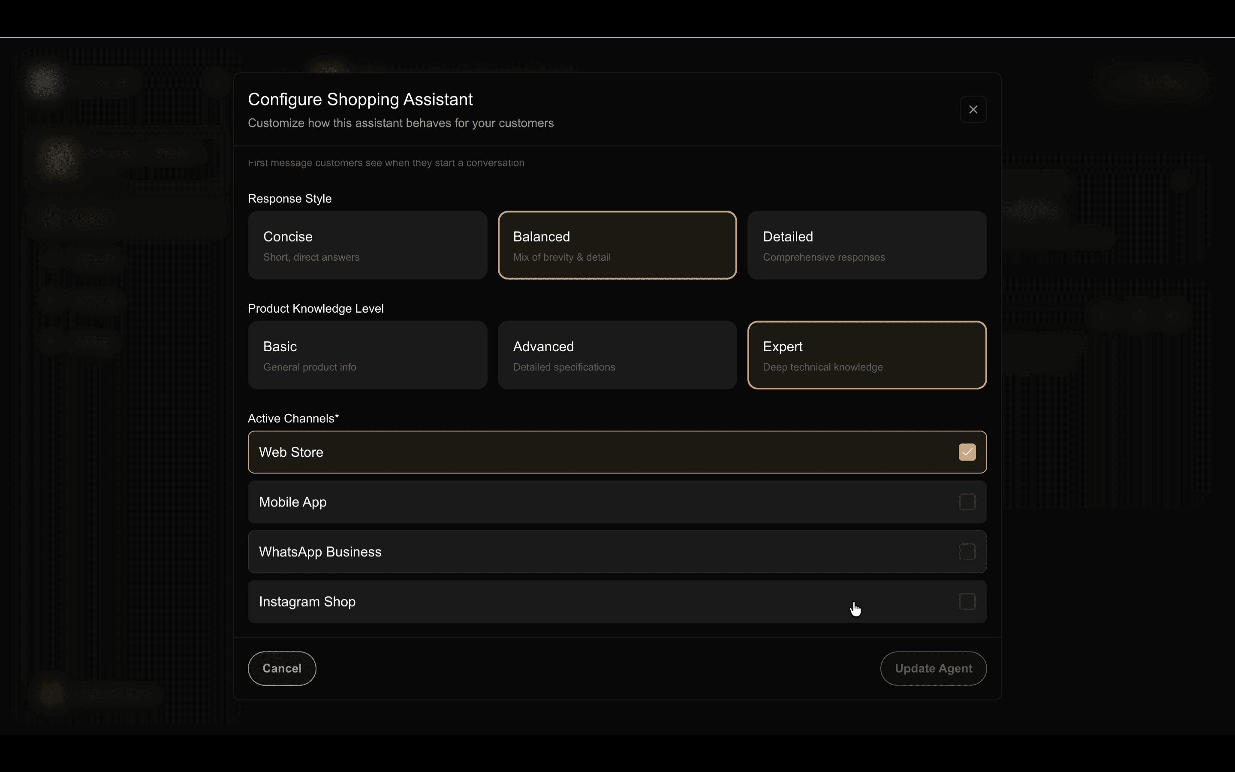The image size is (1235, 772).
Task: Select Expert product knowledge level
Action: tap(867, 355)
